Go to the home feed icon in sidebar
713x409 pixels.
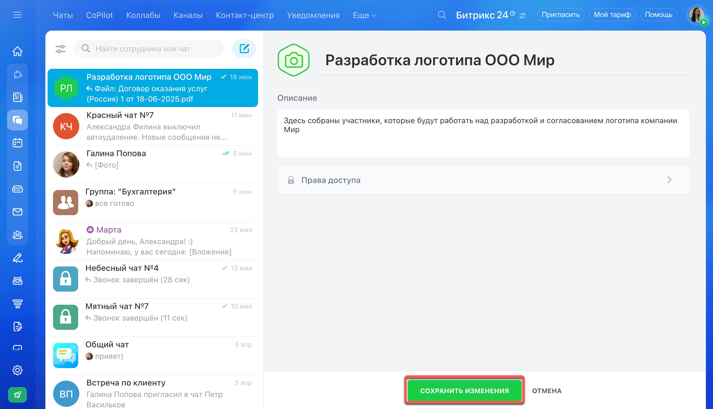[x=17, y=51]
